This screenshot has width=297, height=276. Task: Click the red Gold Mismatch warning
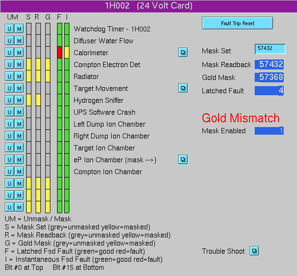click(x=240, y=118)
